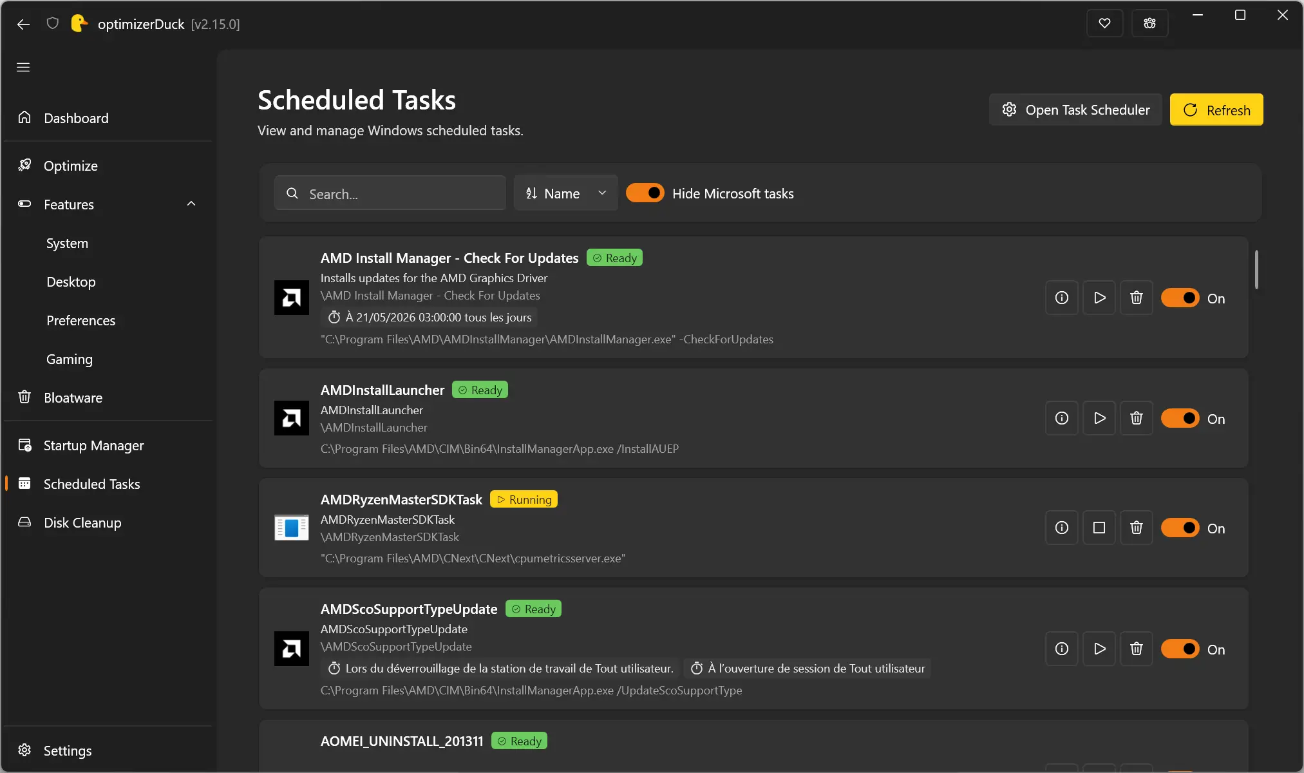1304x773 pixels.
Task: Disable the AMD Install Manager task toggle
Action: coord(1180,298)
